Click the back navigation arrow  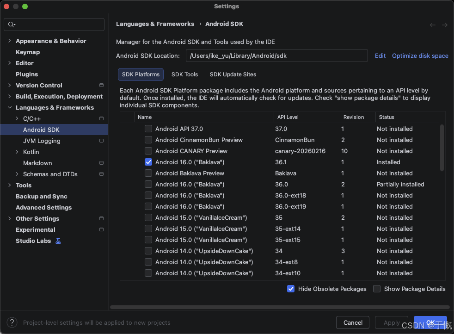(432, 25)
